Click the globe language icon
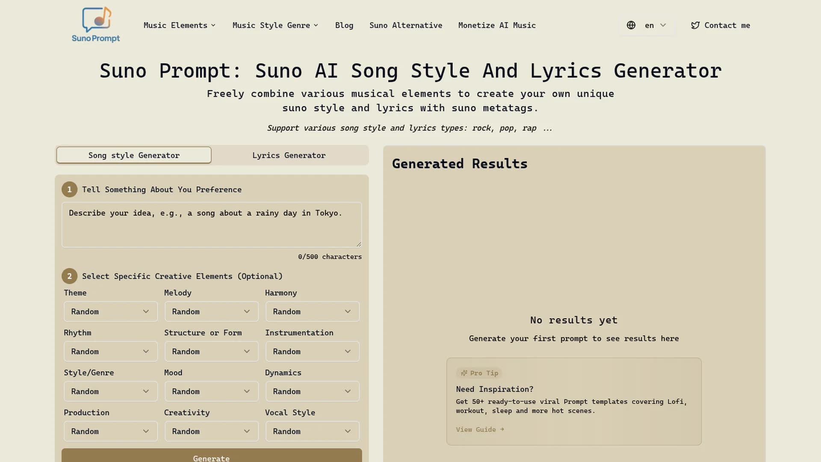This screenshot has height=462, width=821. (x=631, y=25)
